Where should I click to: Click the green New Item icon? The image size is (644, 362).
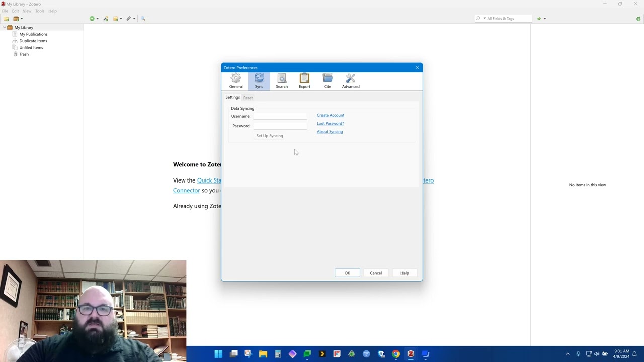(x=92, y=19)
